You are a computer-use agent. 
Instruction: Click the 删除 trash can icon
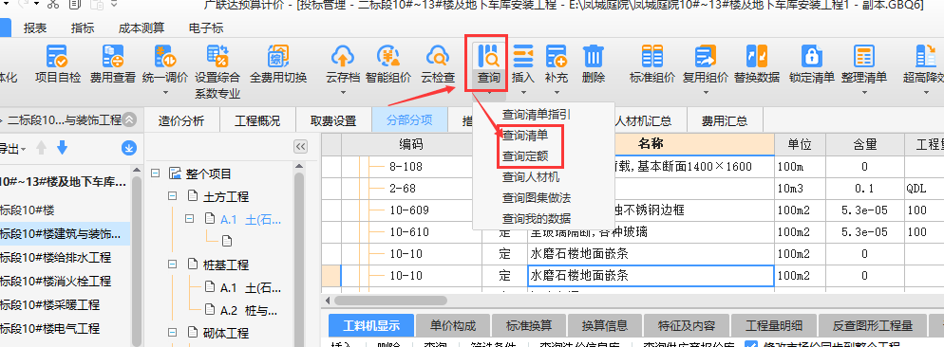593,57
